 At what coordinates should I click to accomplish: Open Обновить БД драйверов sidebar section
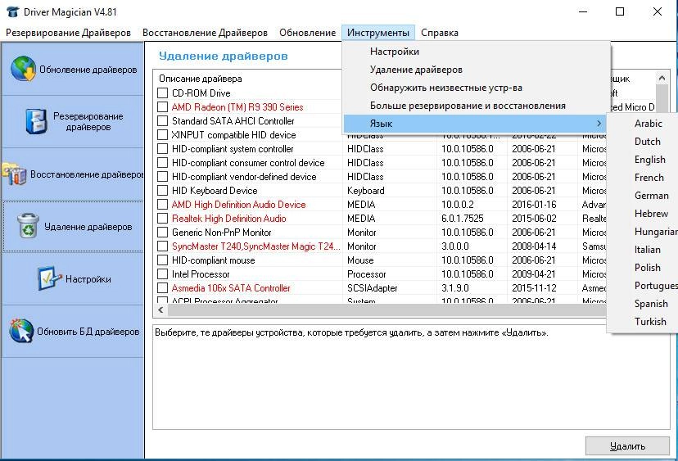pos(73,332)
